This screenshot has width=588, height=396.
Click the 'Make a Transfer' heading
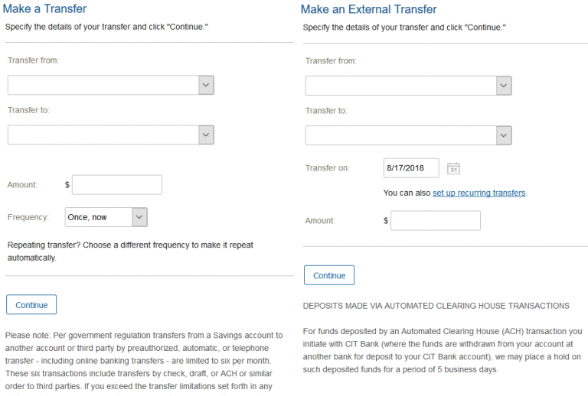[x=45, y=9]
